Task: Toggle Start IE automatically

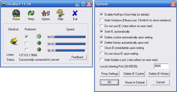Action: point(101,31)
